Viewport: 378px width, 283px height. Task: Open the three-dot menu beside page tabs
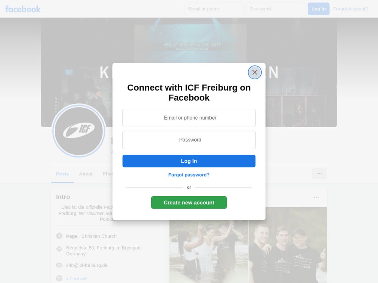point(319,174)
